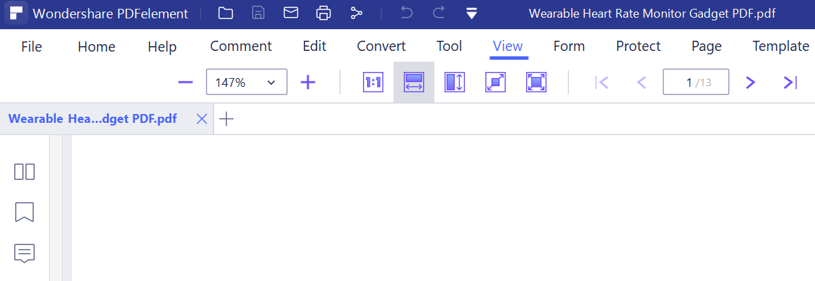Click the page number field
This screenshot has height=281, width=815.
click(696, 82)
